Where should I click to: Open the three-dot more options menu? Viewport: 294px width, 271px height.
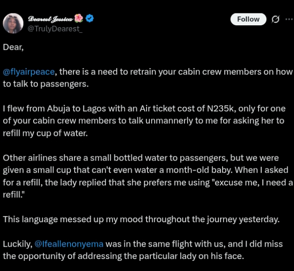(288, 19)
